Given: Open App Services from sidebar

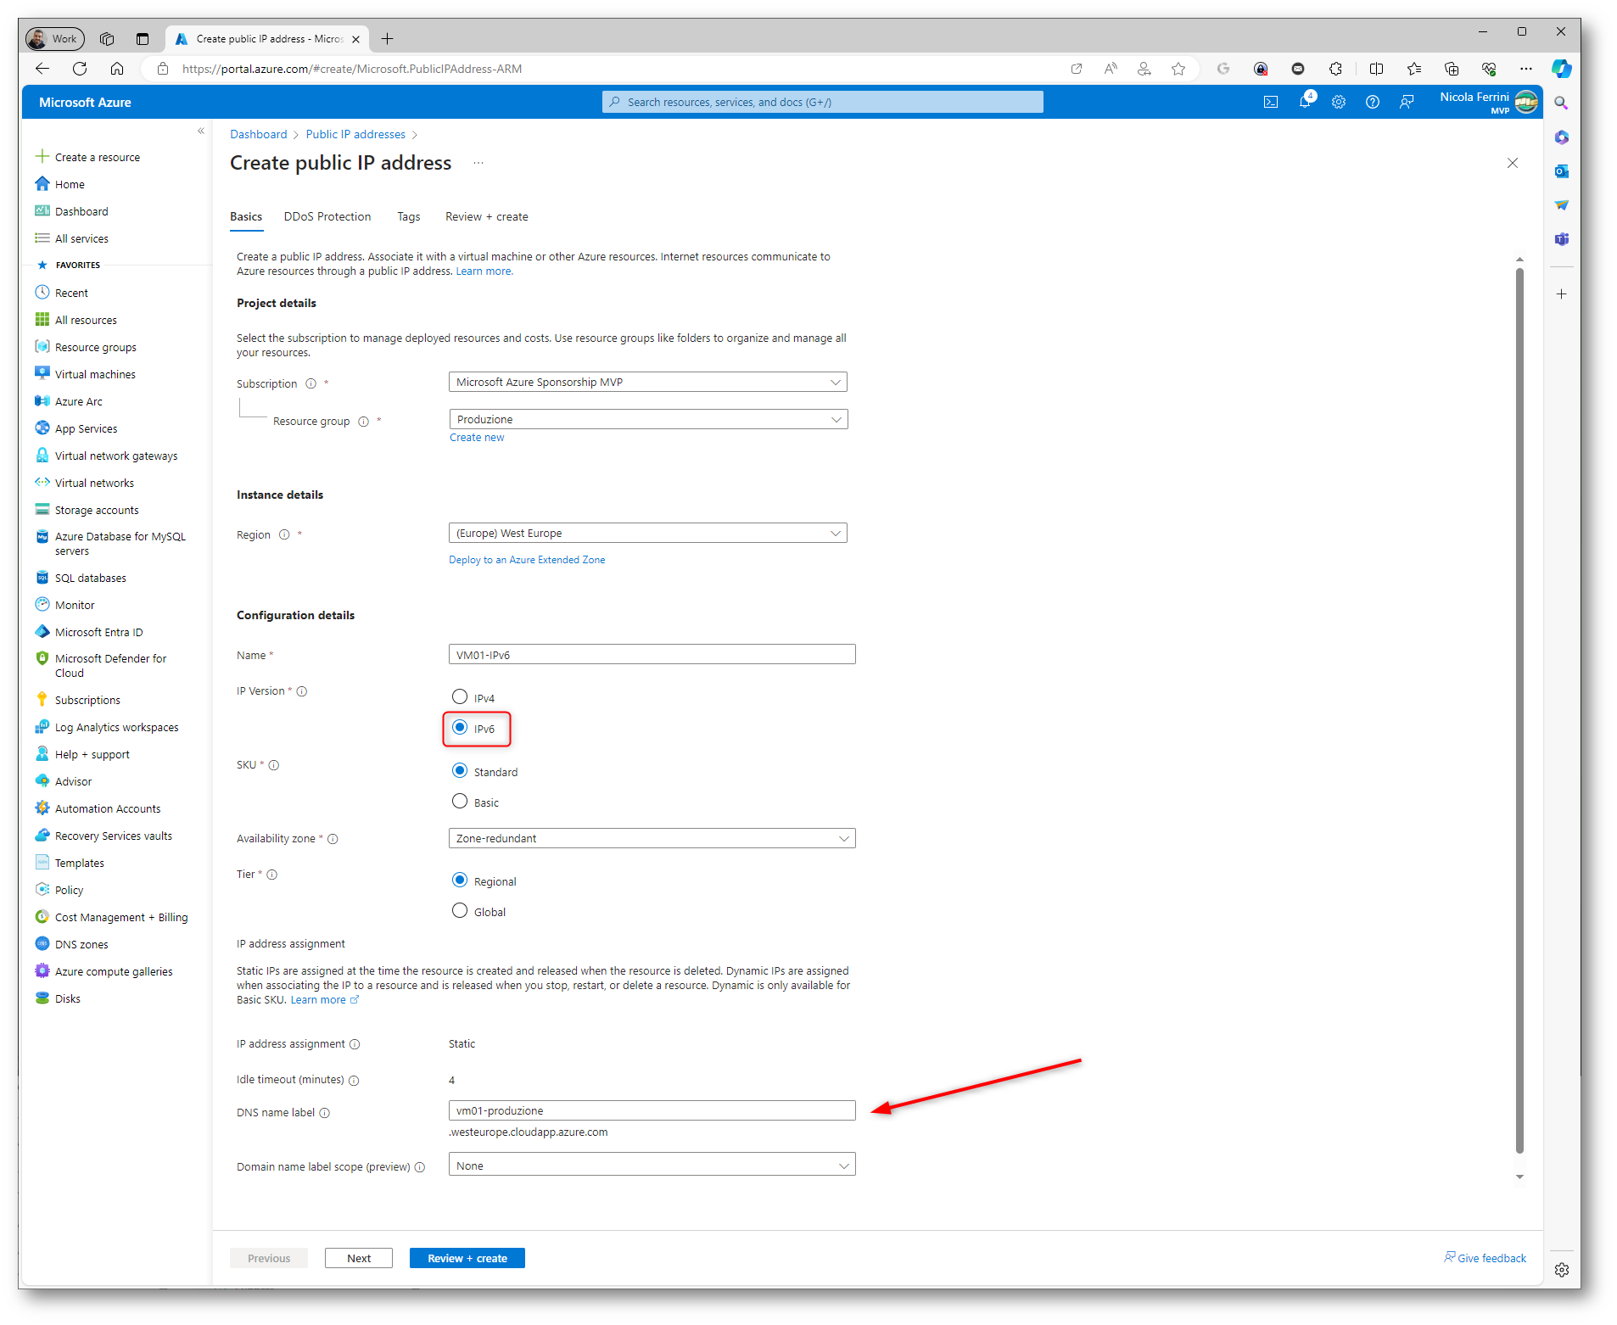Looking at the screenshot, I should 86,428.
